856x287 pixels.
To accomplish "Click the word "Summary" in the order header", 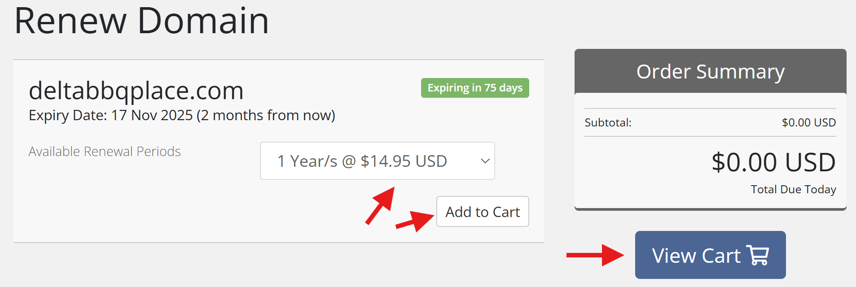I will pos(740,72).
